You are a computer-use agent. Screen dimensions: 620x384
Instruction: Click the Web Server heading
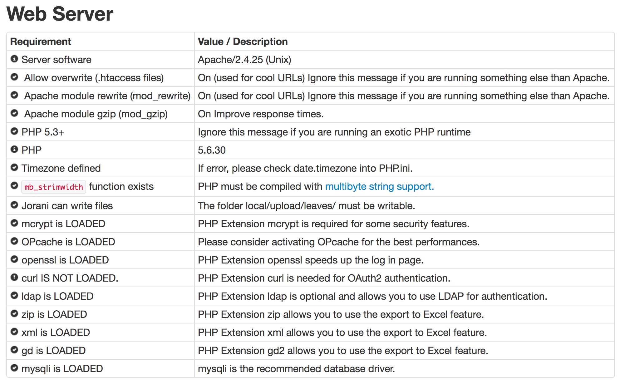click(60, 14)
